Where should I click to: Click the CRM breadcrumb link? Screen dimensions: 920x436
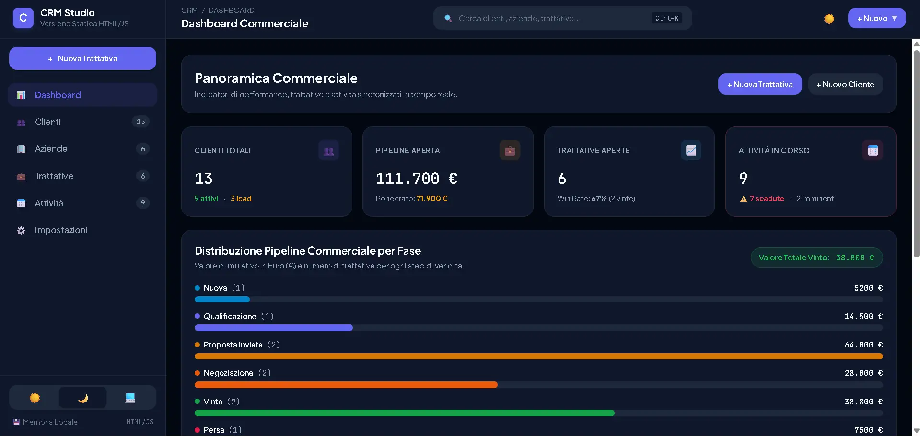pyautogui.click(x=189, y=10)
